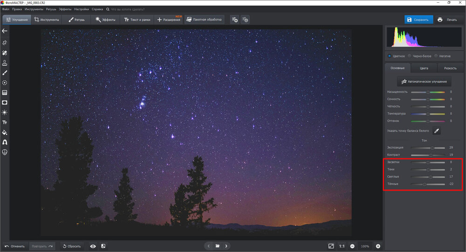Toggle the eye preview of original
466x252 pixels.
pyautogui.click(x=93, y=246)
